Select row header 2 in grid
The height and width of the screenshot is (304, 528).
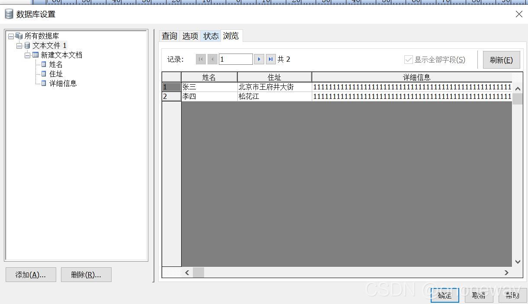172,97
